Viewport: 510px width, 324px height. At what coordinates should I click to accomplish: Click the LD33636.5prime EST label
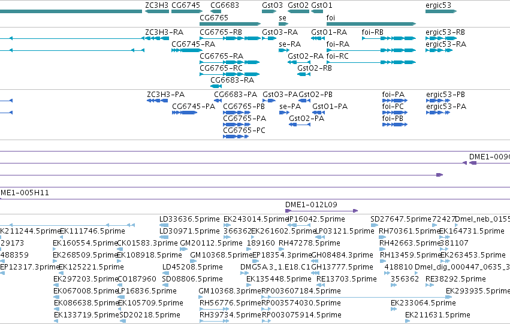point(189,219)
